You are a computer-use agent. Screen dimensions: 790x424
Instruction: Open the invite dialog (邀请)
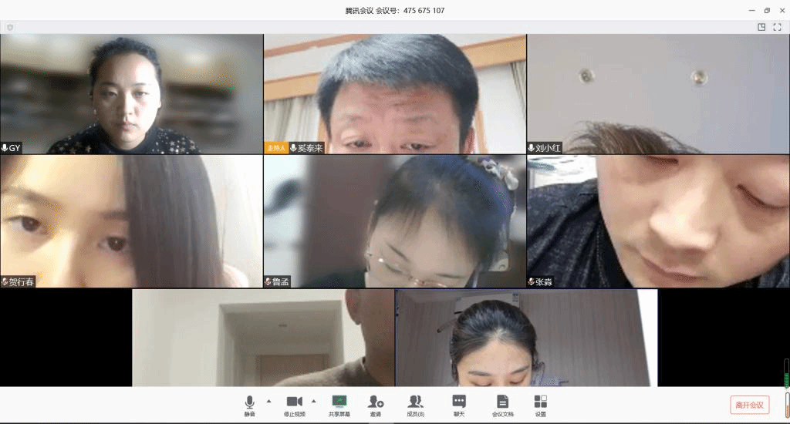coord(375,405)
